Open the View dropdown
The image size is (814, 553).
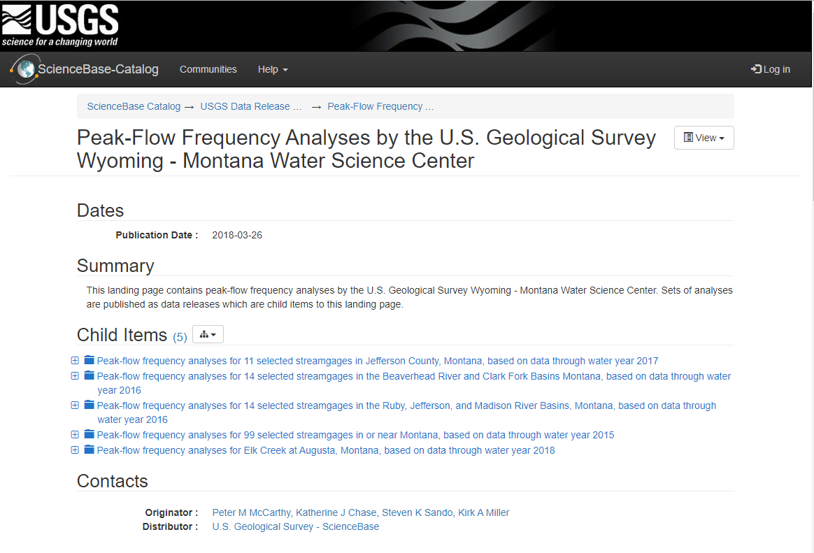coord(704,138)
